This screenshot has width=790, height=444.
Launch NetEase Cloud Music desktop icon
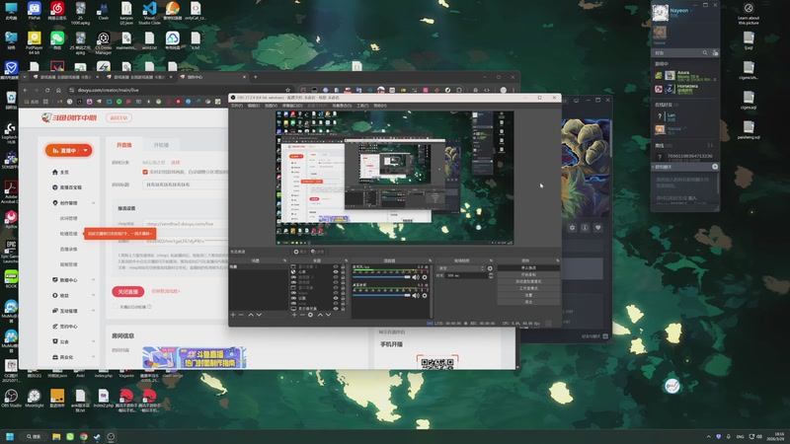(57, 11)
